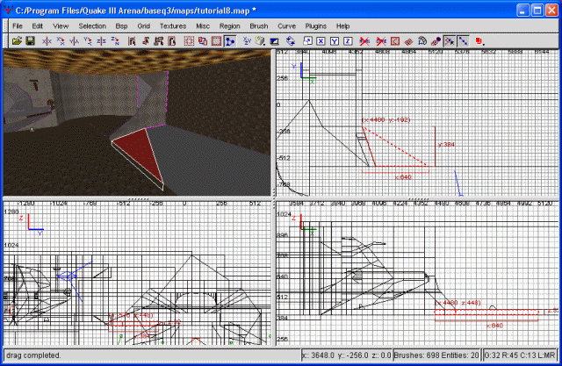
Task: Click the 'y:384' dimension label in XY view
Action: pyautogui.click(x=446, y=145)
